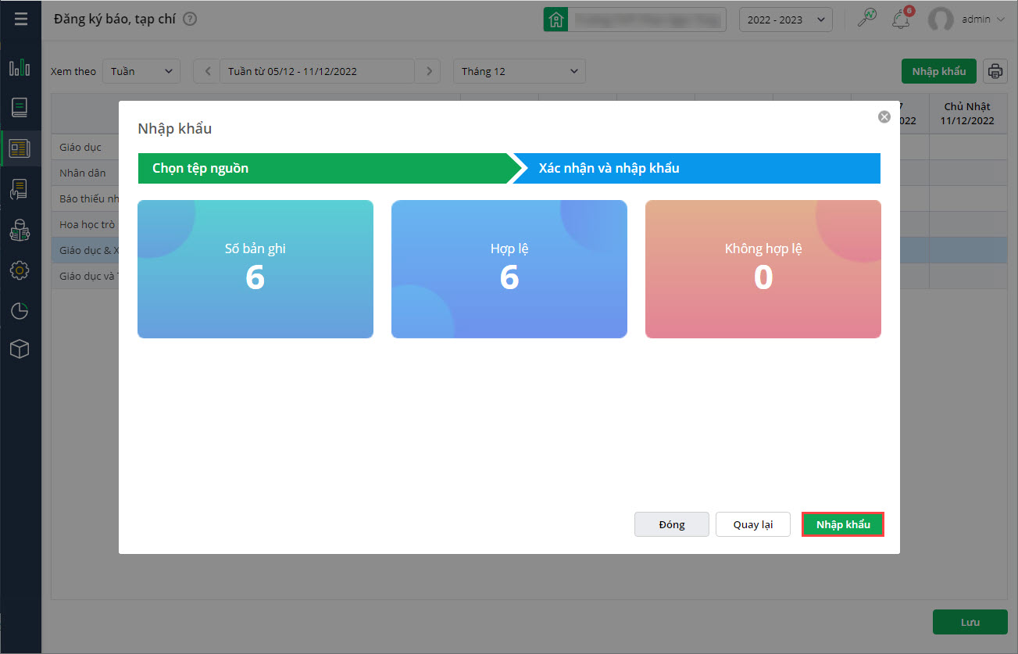1018x654 pixels.
Task: Click the Quay lại button
Action: click(x=753, y=524)
